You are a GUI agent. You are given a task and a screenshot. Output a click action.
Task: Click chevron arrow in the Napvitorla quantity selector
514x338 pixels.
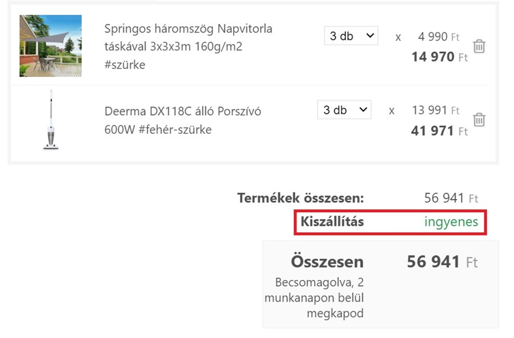[x=370, y=35]
